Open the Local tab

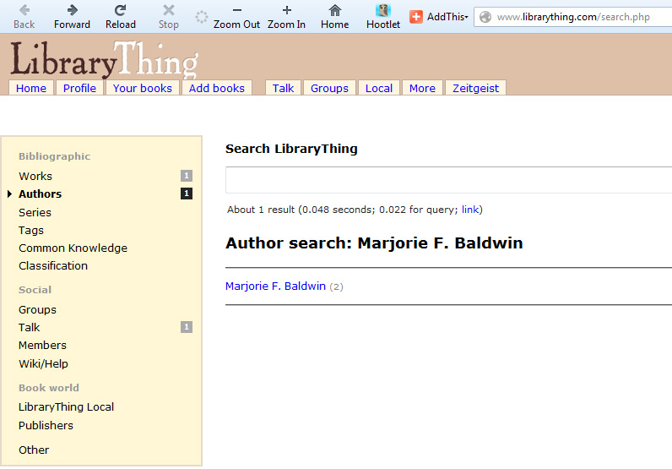click(x=378, y=88)
